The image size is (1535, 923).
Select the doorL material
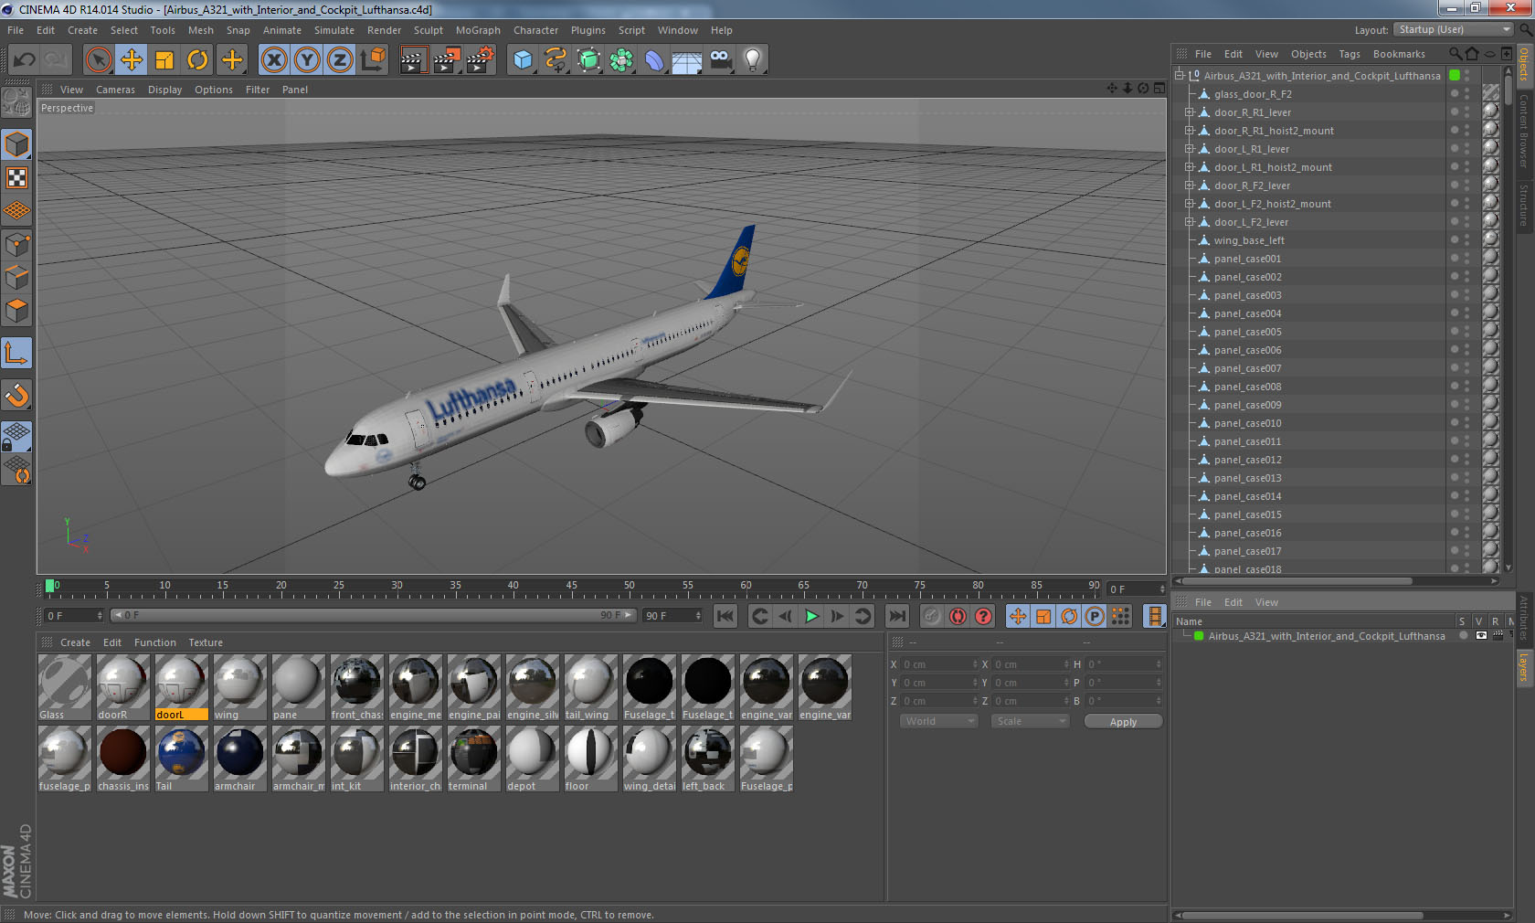181,687
